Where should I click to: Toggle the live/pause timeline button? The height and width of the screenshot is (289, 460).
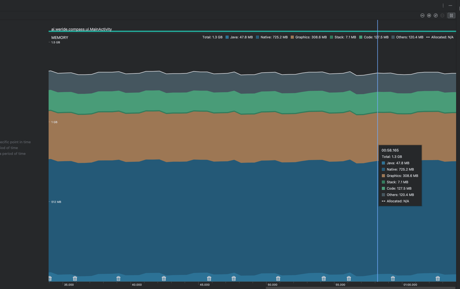click(x=451, y=15)
